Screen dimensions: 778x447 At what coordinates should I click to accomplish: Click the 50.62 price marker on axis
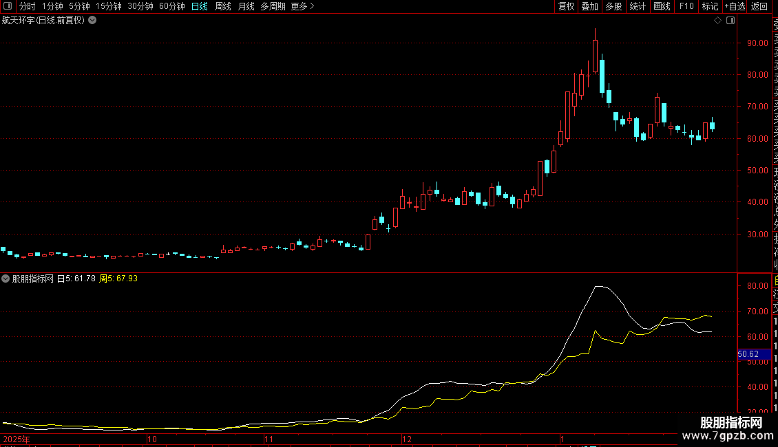pyautogui.click(x=754, y=354)
